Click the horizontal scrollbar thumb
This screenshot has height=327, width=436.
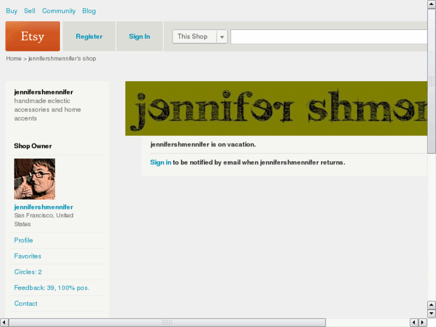[167, 322]
